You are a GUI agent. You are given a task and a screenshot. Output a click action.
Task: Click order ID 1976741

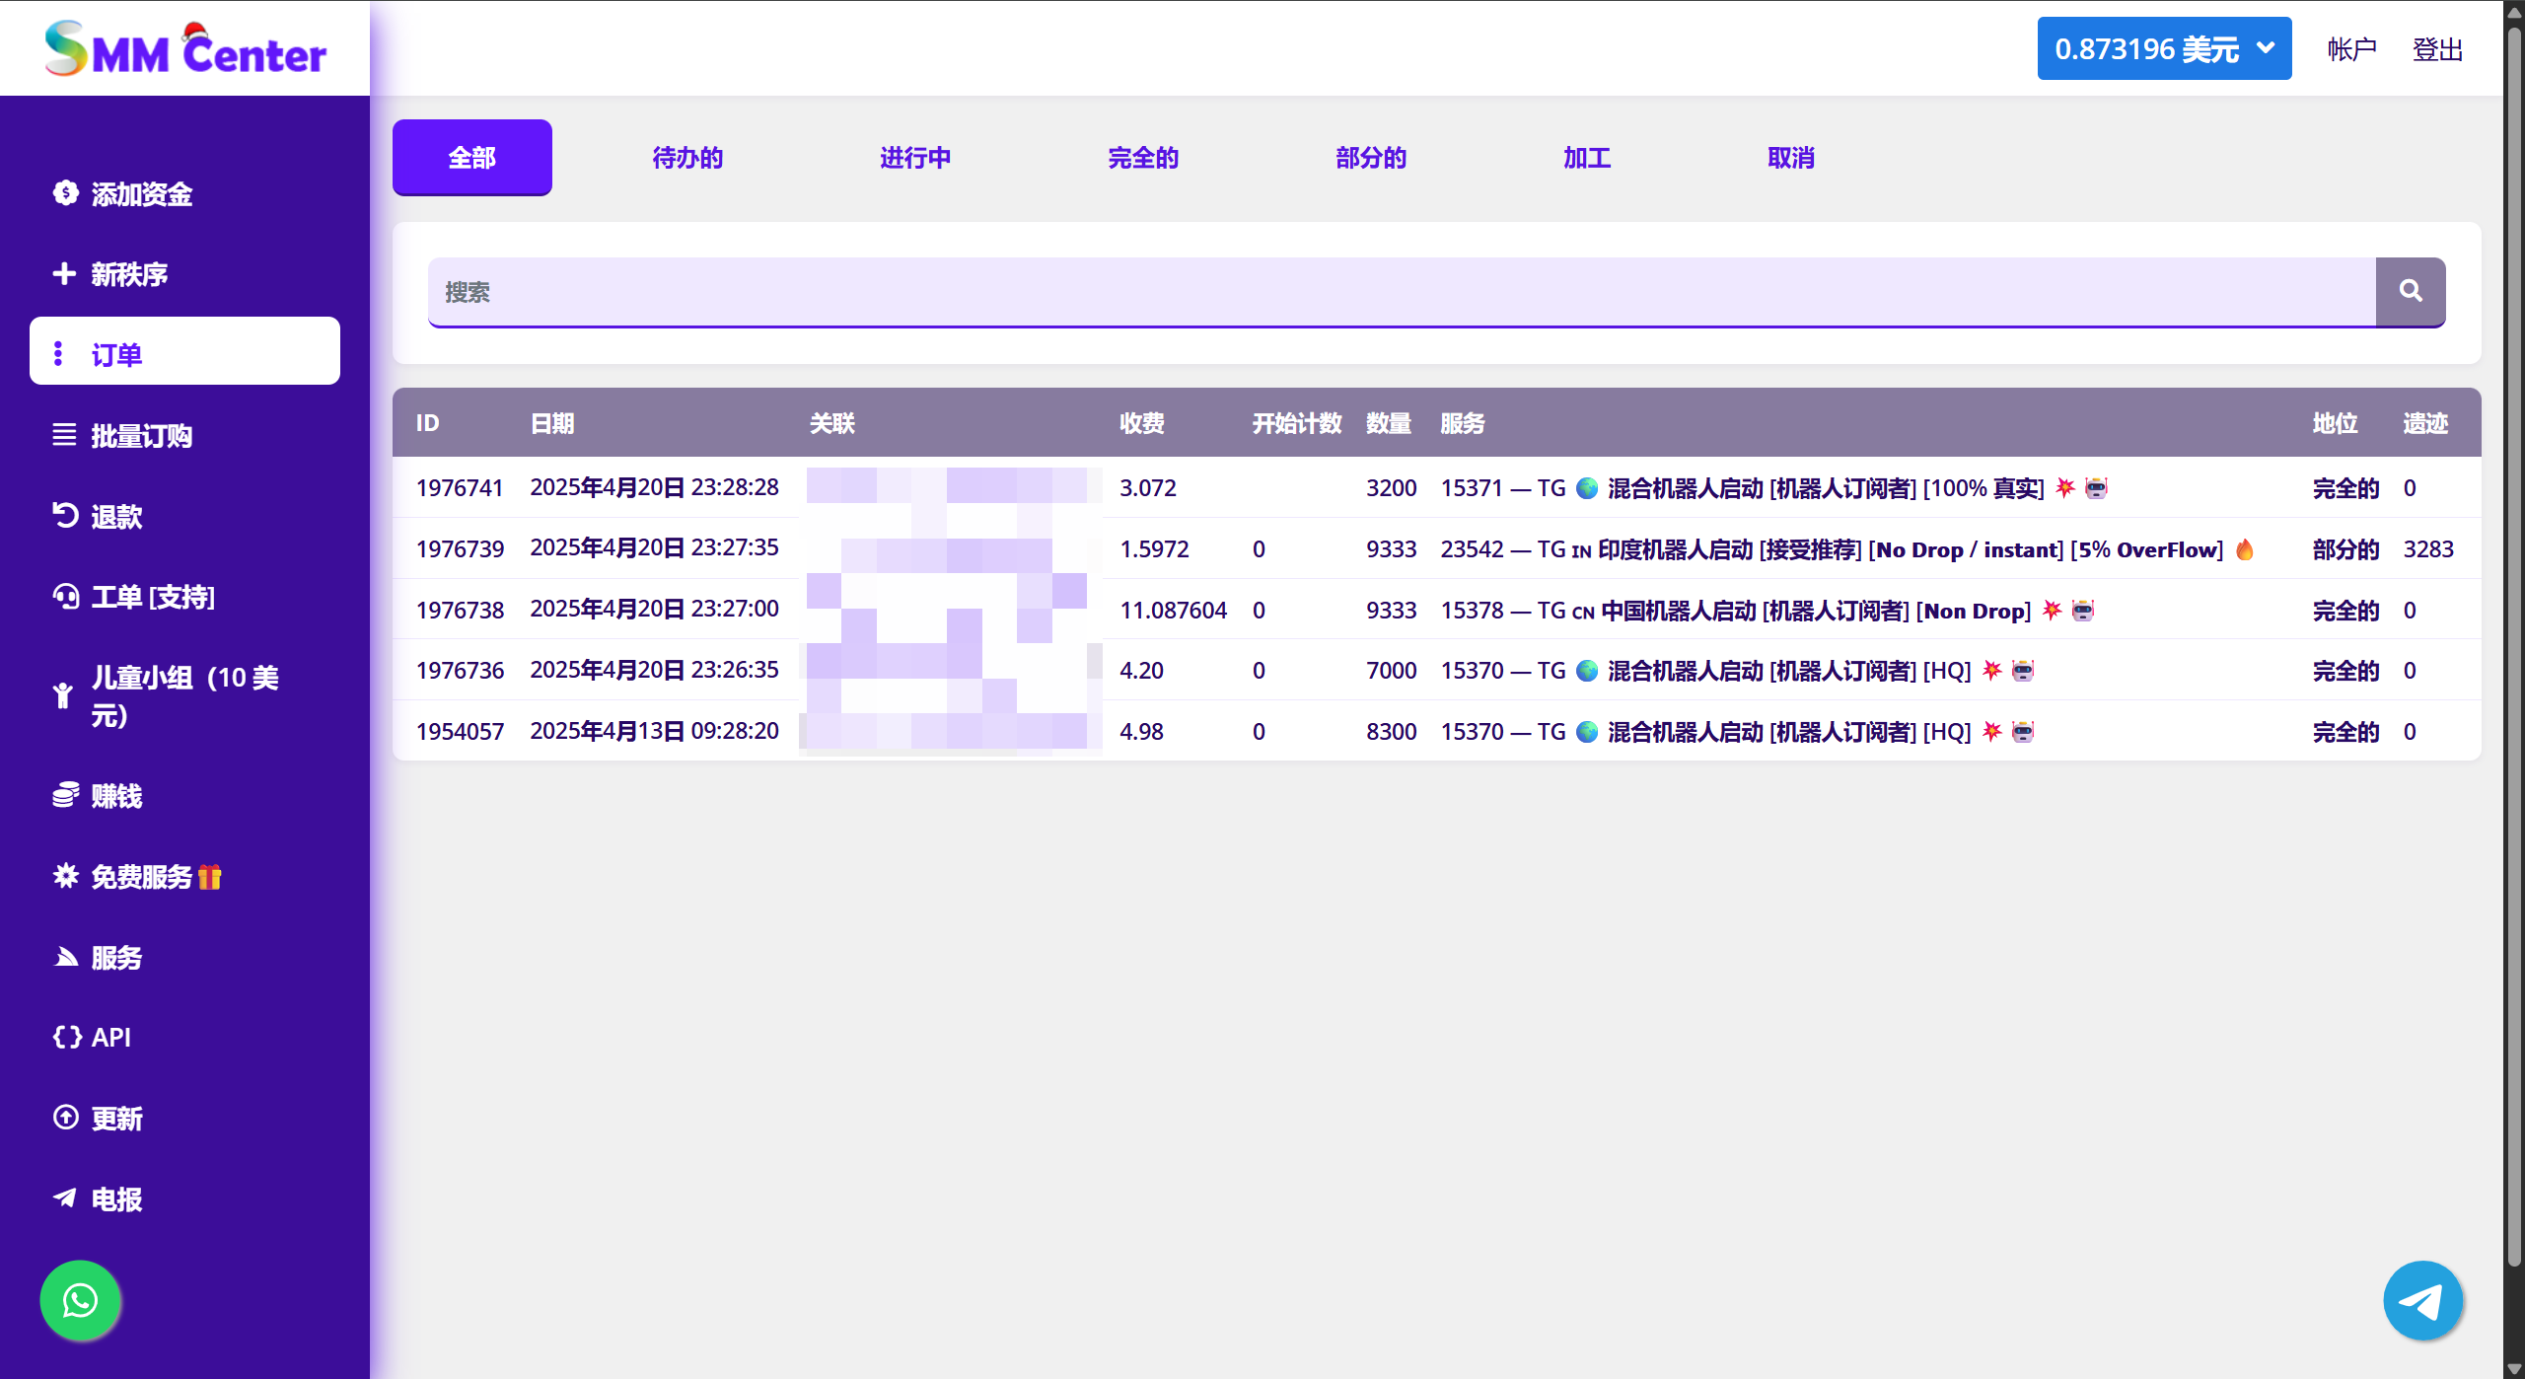tap(460, 487)
